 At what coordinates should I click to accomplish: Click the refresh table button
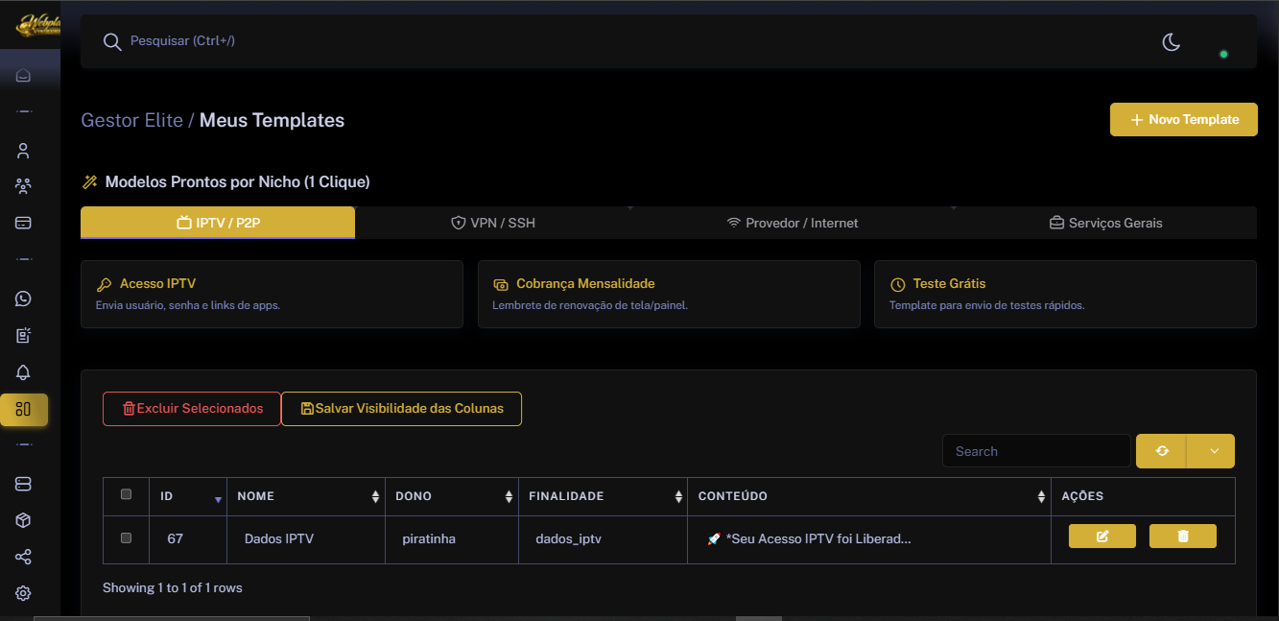[x=1162, y=451]
